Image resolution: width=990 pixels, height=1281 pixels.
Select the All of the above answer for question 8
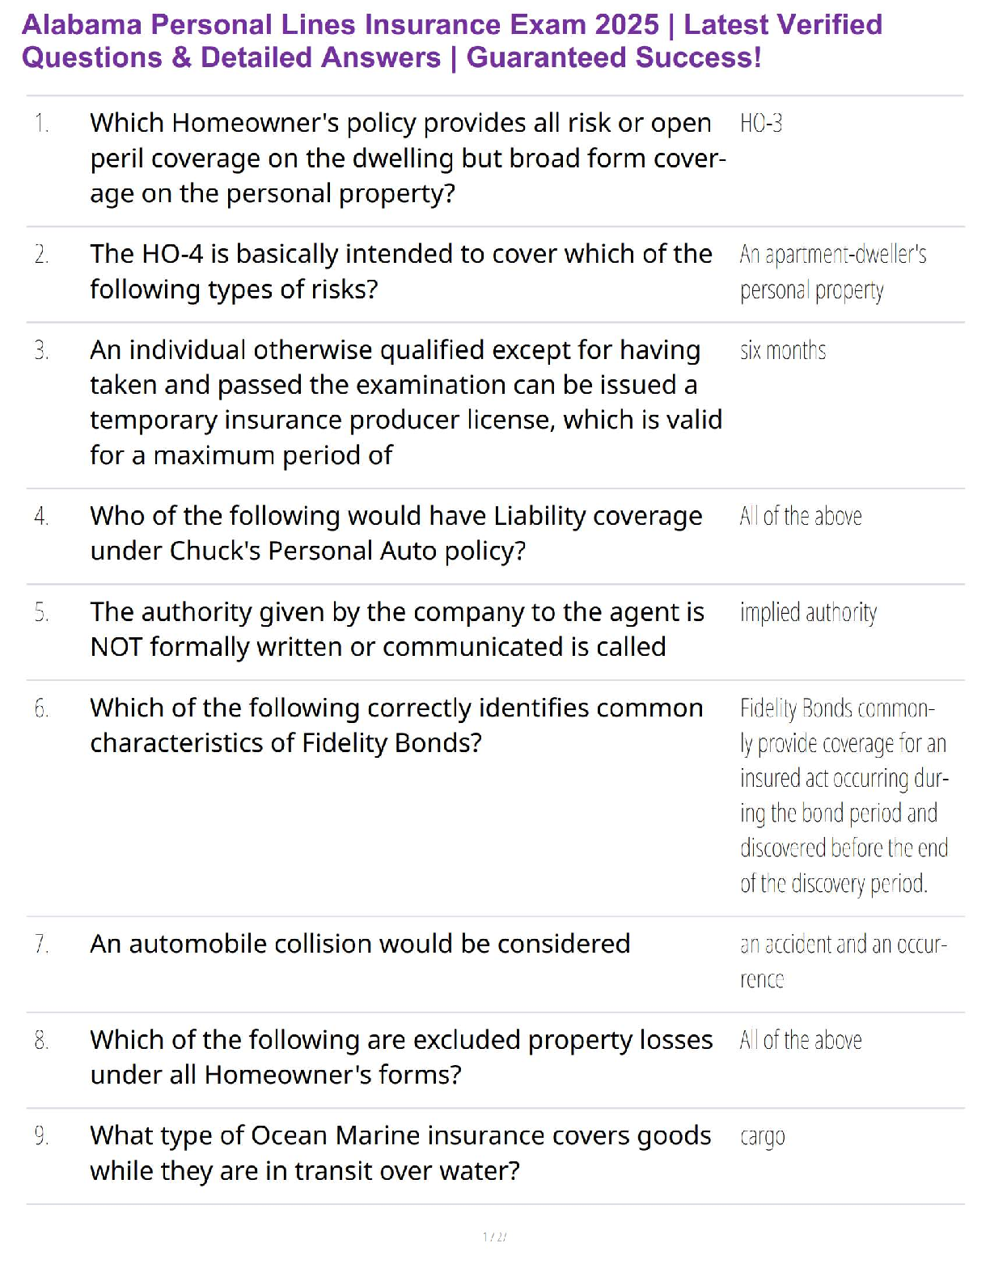pyautogui.click(x=801, y=1041)
